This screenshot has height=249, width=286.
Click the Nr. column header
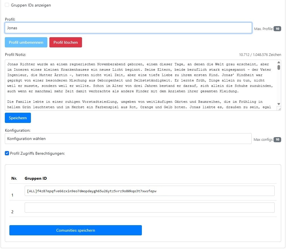click(14, 179)
